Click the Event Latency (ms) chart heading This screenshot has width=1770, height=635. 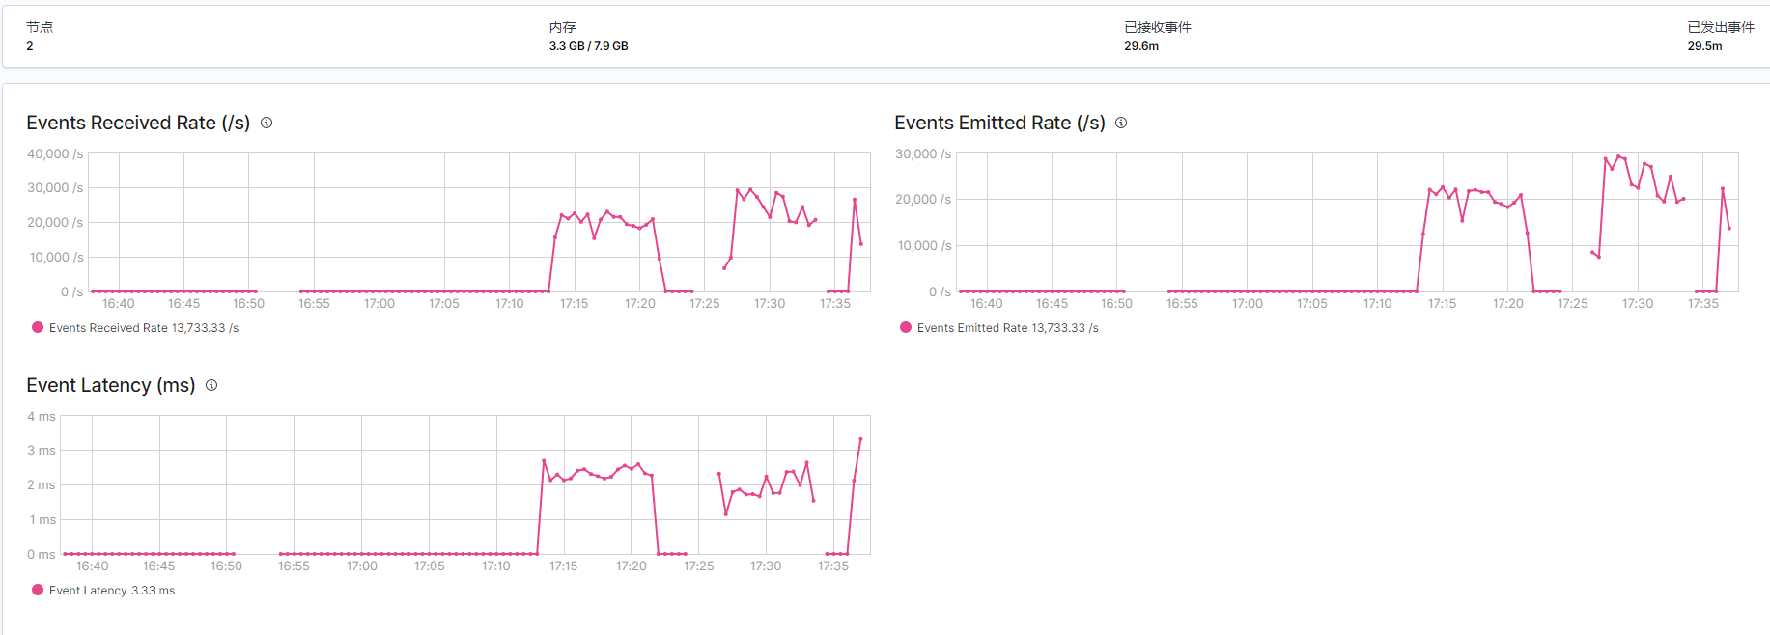point(110,385)
